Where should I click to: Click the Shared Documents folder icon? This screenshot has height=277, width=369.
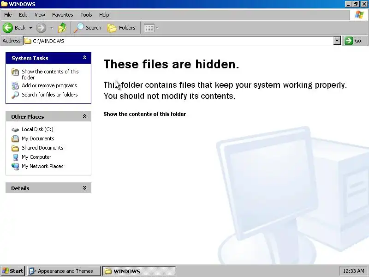[x=15, y=148]
